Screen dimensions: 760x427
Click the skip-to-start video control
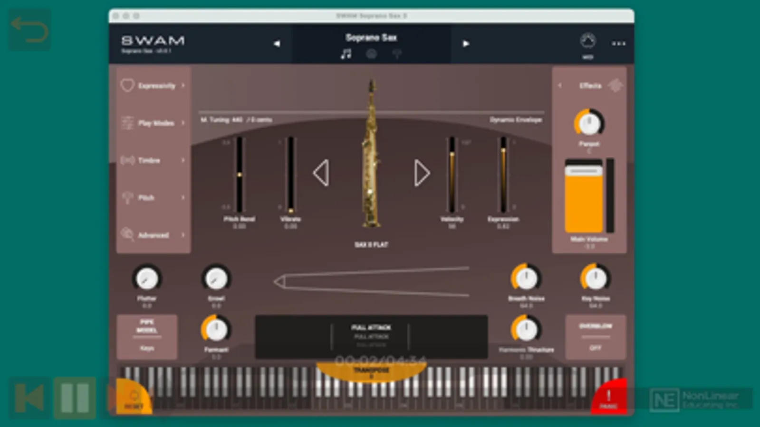click(x=29, y=398)
